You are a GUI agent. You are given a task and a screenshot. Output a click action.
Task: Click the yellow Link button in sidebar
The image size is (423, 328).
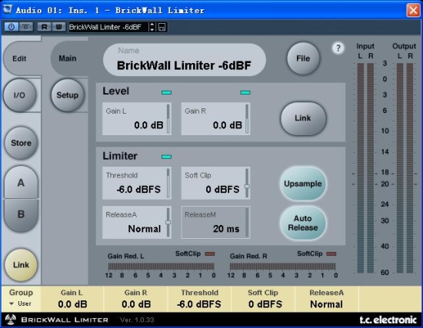(x=21, y=265)
